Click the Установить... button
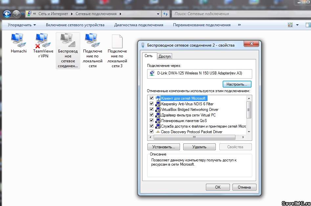311x206 pixels. (x=164, y=147)
